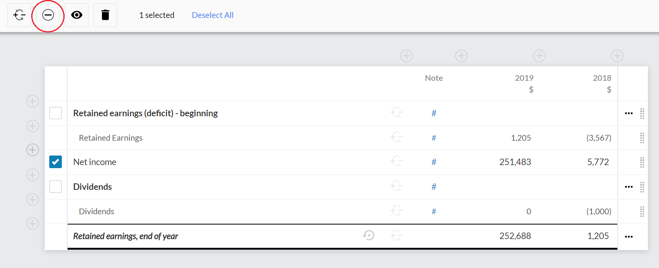Open more options for Dividends section
This screenshot has width=659, height=268.
628,187
